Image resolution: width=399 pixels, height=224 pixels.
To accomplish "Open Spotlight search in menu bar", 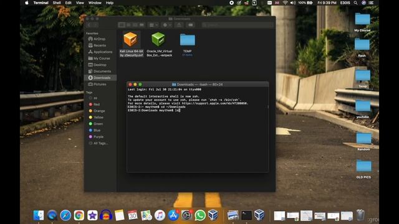I will click(355, 2).
